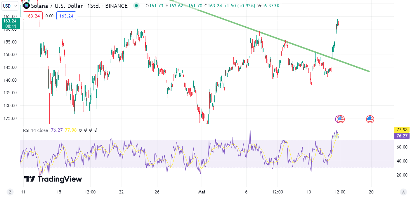Click the yellow 77.98 RSI axis label
411x199 pixels.
[x=402, y=130]
